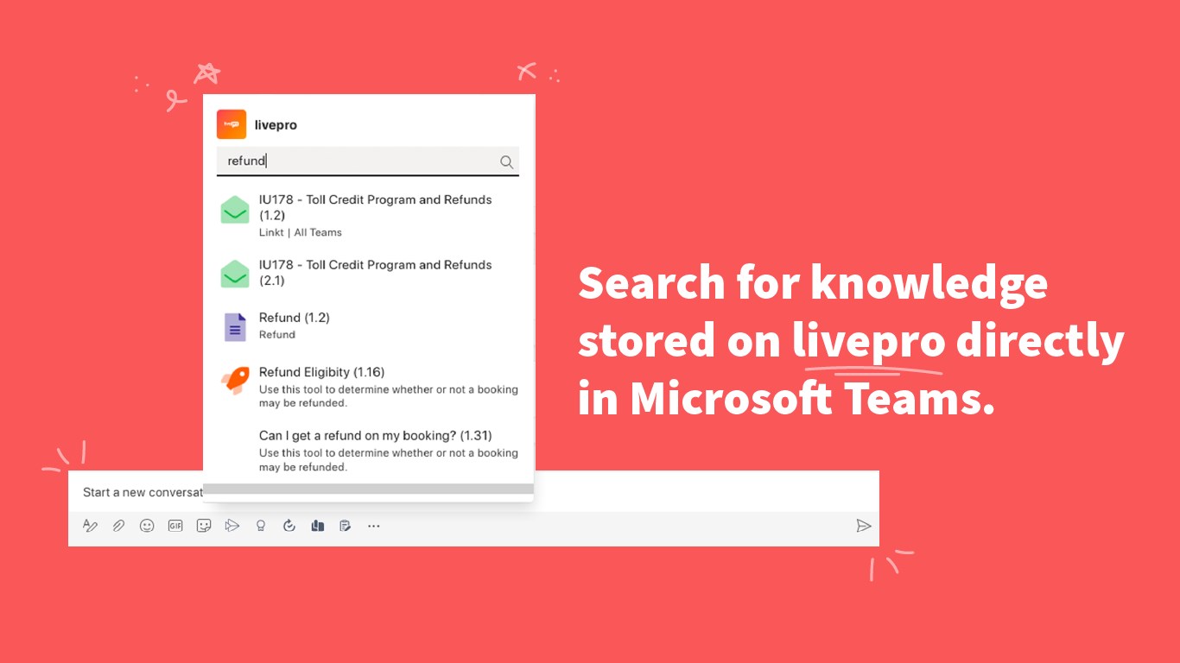Click envelope icon beside Toll Credit (2.1)
This screenshot has width=1180, height=663.
click(x=235, y=274)
